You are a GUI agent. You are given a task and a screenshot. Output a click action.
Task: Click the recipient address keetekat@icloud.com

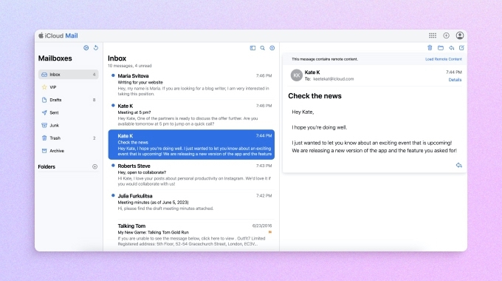point(334,79)
